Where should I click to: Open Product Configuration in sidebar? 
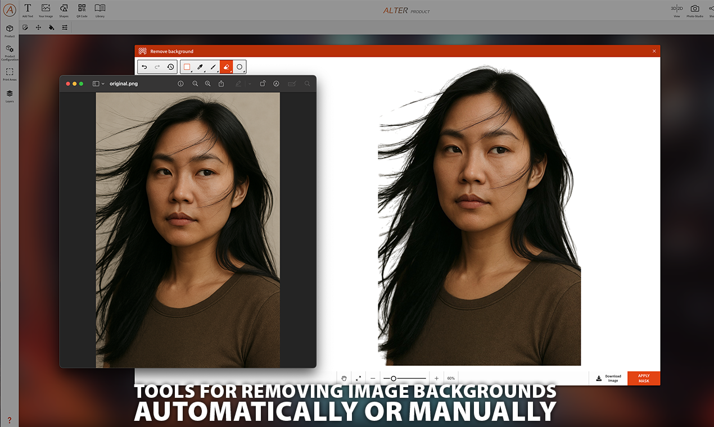(x=10, y=53)
